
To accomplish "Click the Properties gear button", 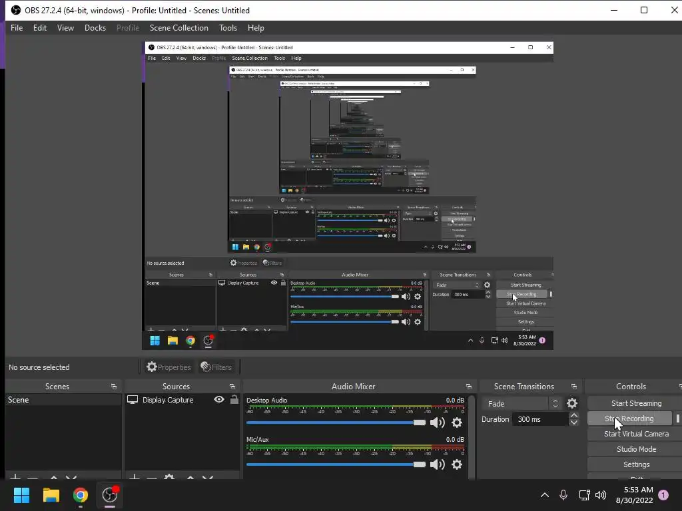I will (169, 367).
